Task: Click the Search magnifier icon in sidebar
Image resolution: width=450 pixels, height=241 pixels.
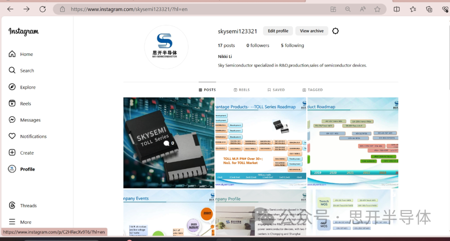Action: (12, 70)
